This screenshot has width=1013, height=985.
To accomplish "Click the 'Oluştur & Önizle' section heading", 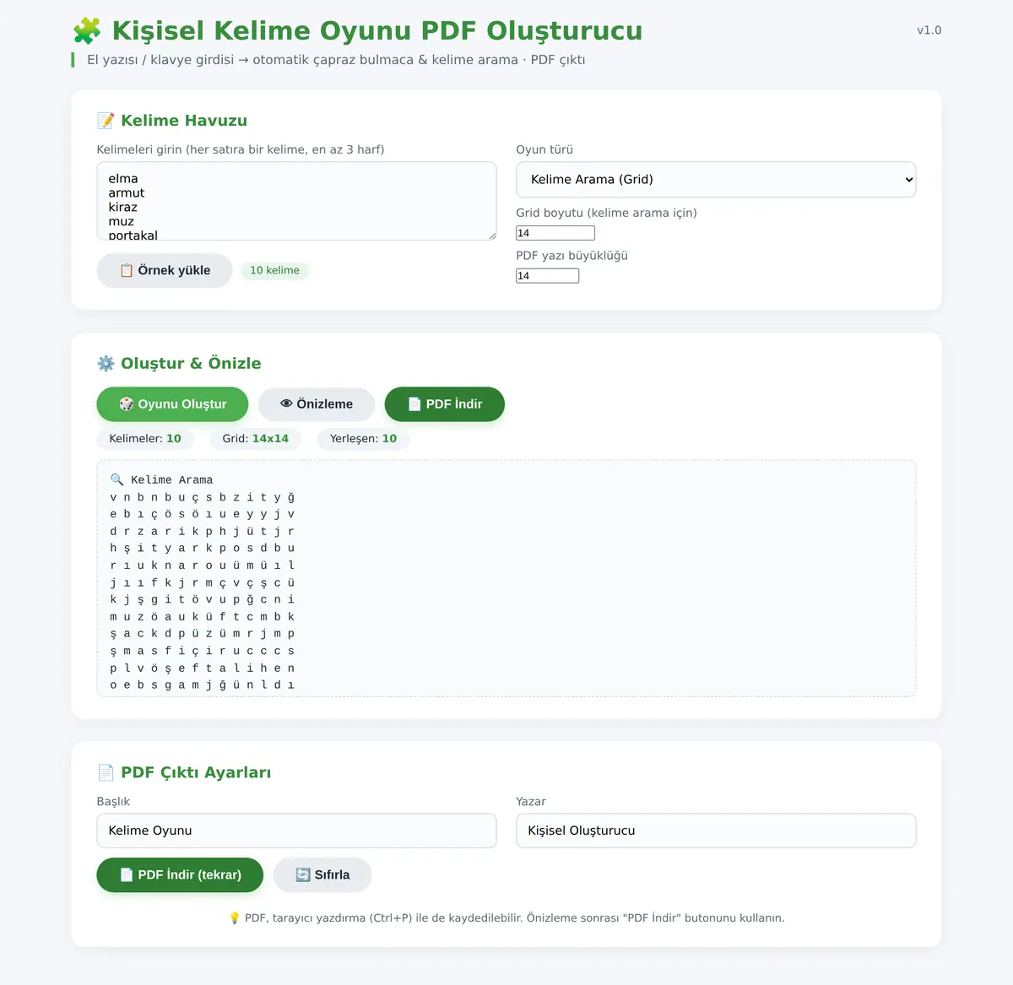I will (191, 364).
